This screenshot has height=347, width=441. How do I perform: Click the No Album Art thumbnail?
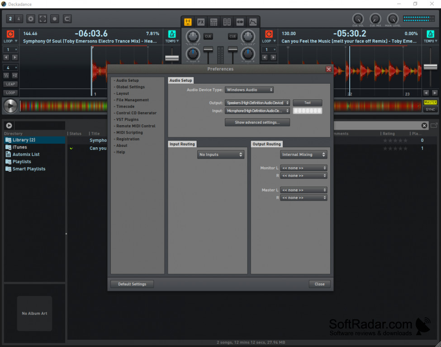click(34, 313)
